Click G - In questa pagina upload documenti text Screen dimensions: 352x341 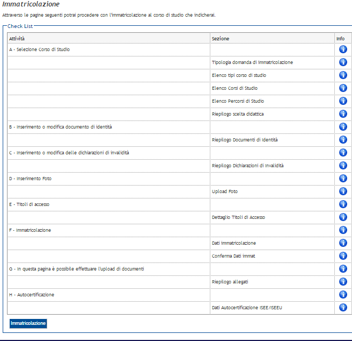pyautogui.click(x=77, y=269)
